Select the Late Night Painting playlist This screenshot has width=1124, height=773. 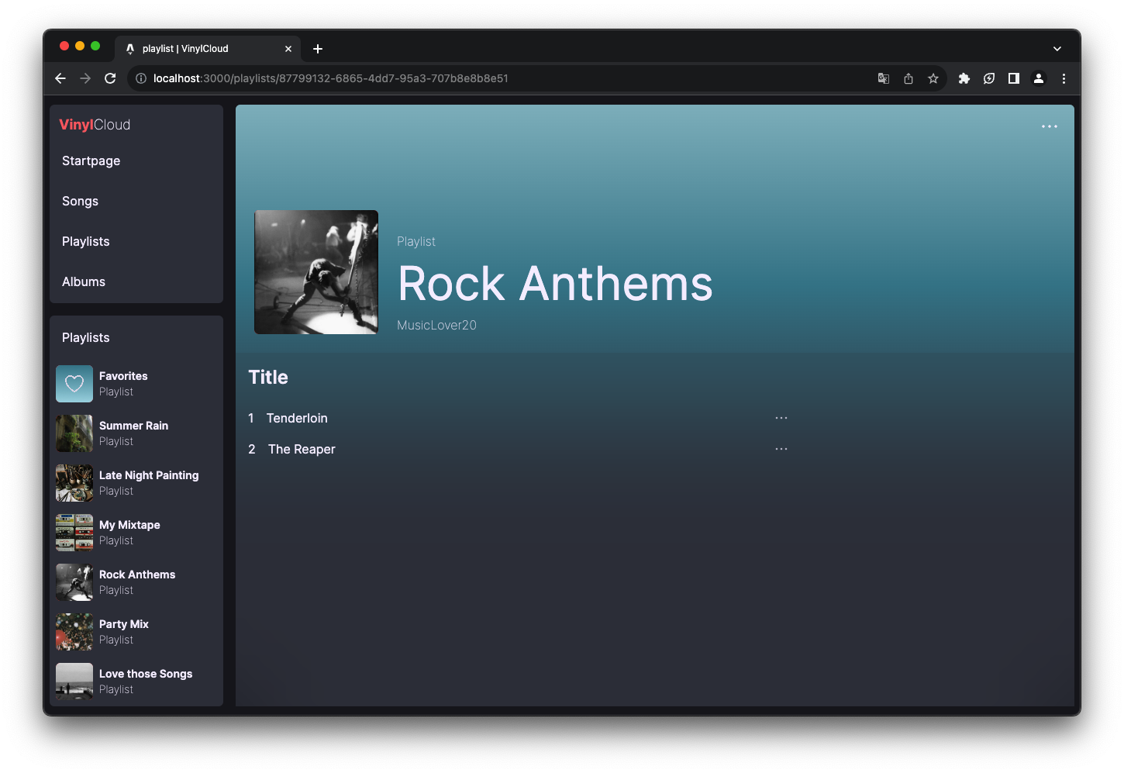coord(148,475)
